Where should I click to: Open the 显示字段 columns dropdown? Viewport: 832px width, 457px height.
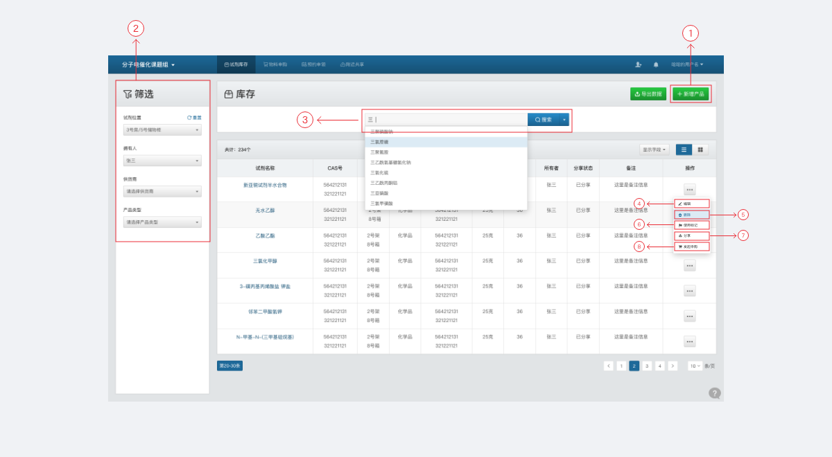coord(655,149)
